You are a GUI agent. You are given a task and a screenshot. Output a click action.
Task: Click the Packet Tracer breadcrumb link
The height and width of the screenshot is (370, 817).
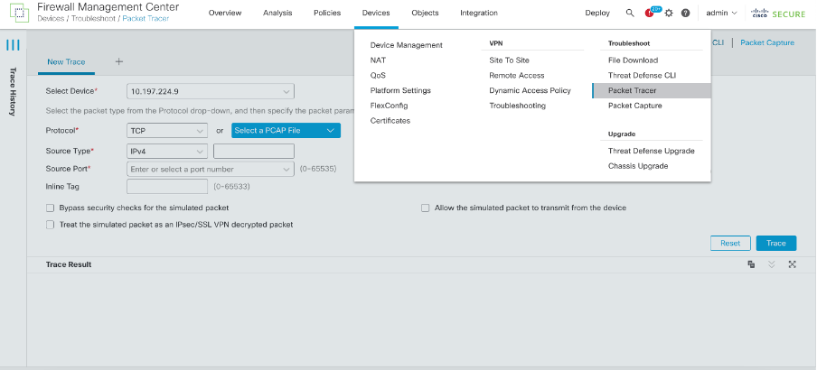146,18
